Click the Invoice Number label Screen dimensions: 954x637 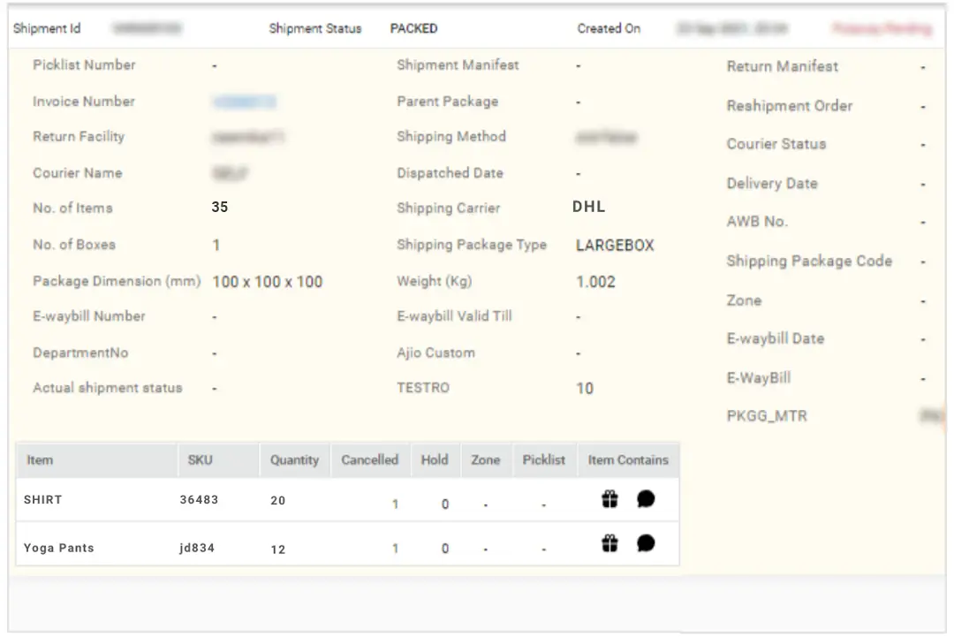[x=84, y=102]
